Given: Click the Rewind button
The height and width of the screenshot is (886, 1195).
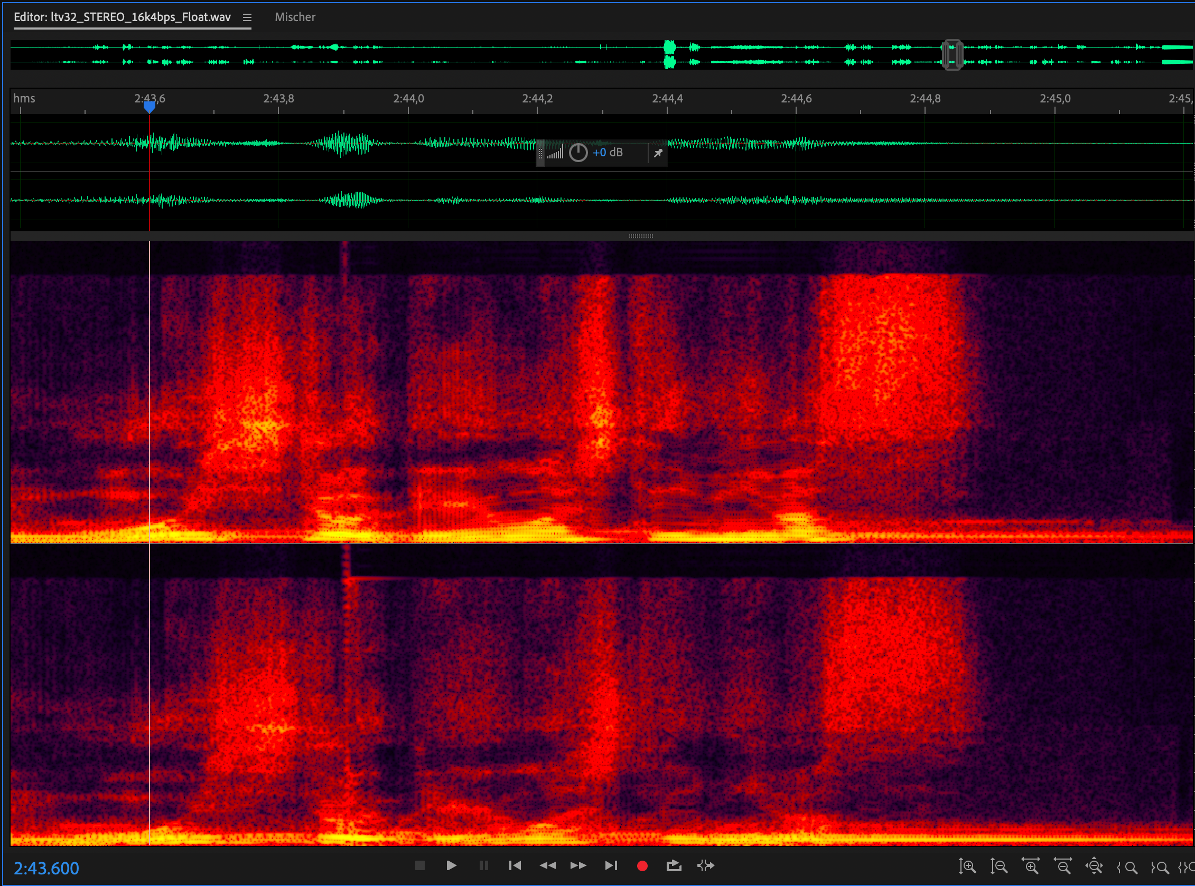Looking at the screenshot, I should 547,865.
